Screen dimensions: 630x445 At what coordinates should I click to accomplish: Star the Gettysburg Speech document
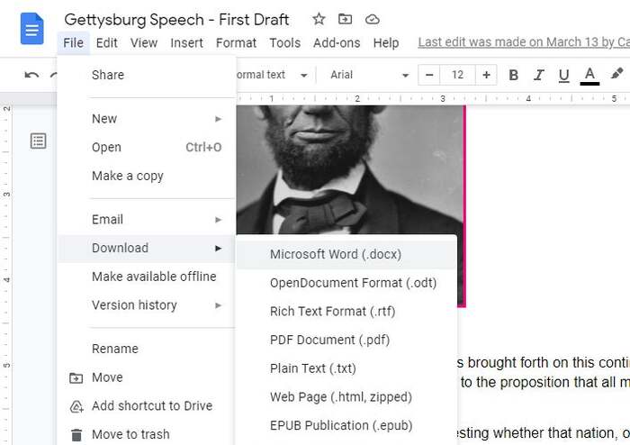pos(319,19)
